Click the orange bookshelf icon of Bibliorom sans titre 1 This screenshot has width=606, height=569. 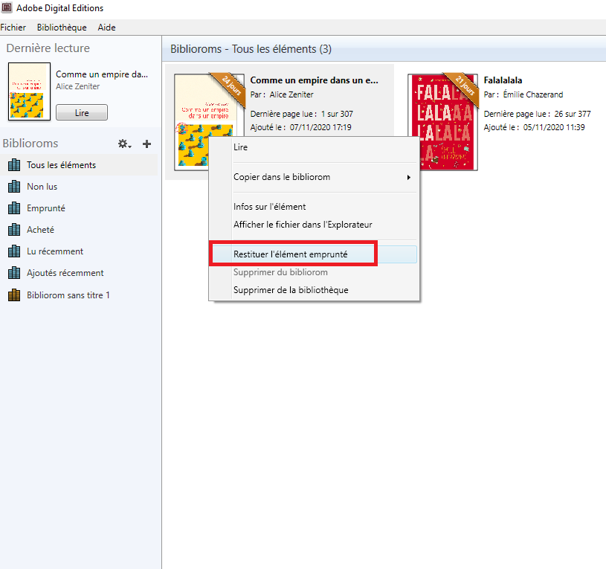pyautogui.click(x=14, y=295)
